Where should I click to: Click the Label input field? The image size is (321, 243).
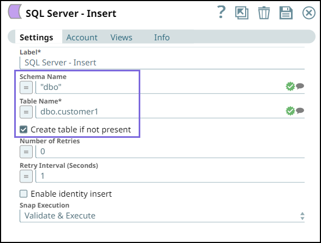click(162, 63)
